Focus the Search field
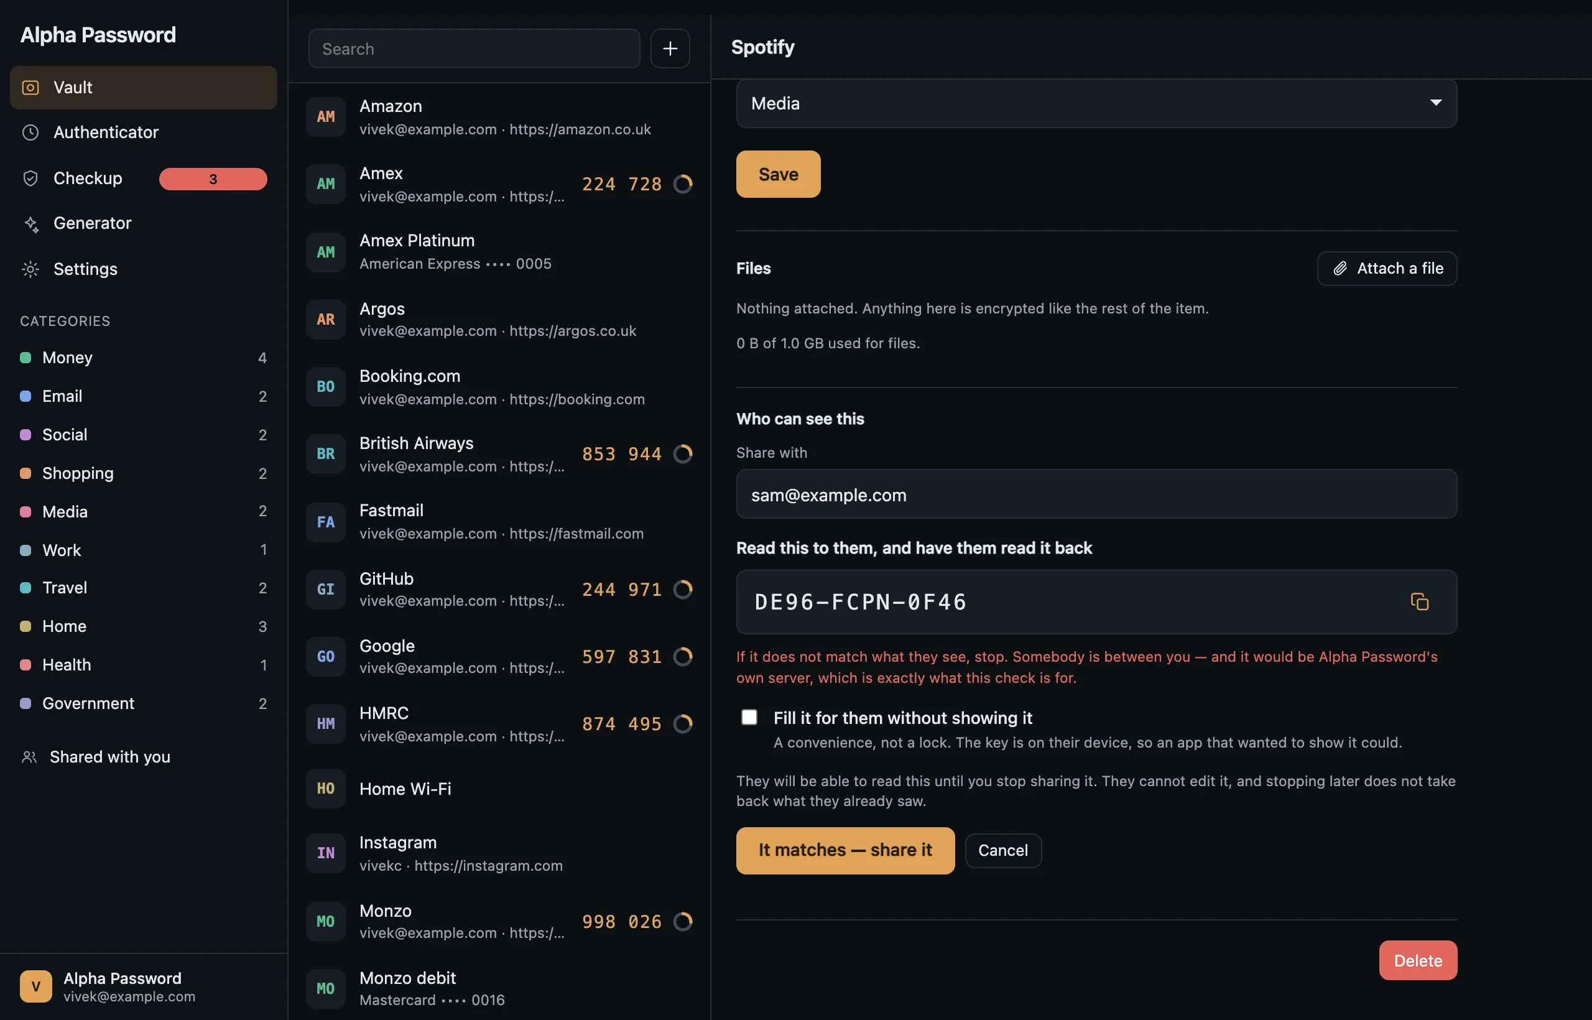This screenshot has width=1592, height=1020. coord(474,49)
